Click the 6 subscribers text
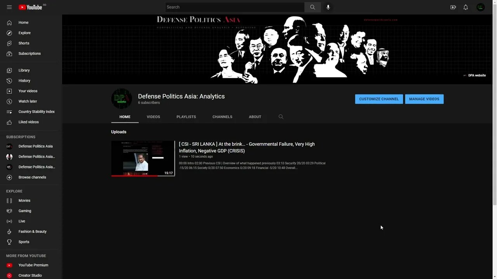Image resolution: width=497 pixels, height=279 pixels. [149, 103]
